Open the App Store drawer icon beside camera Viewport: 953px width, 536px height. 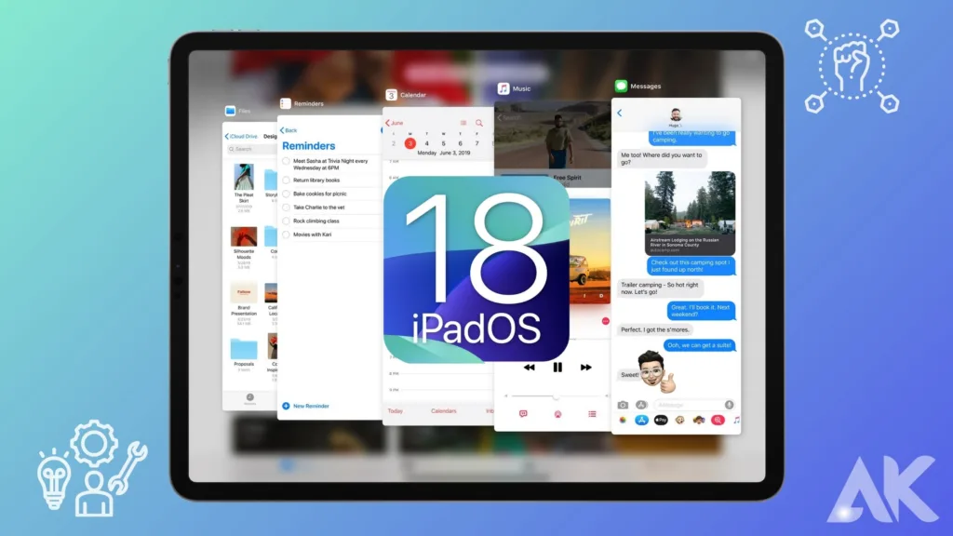(640, 405)
